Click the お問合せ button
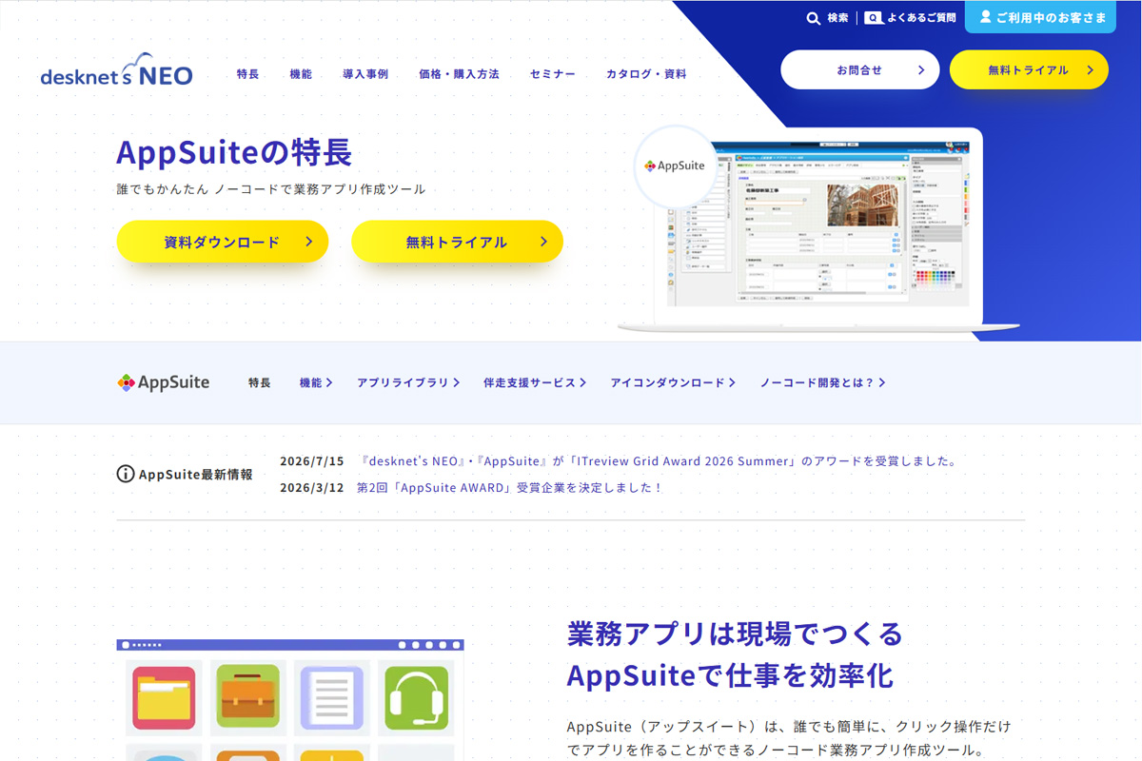1142x761 pixels. [x=860, y=69]
